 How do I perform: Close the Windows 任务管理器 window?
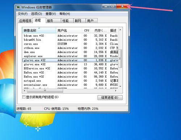[x=122, y=6]
